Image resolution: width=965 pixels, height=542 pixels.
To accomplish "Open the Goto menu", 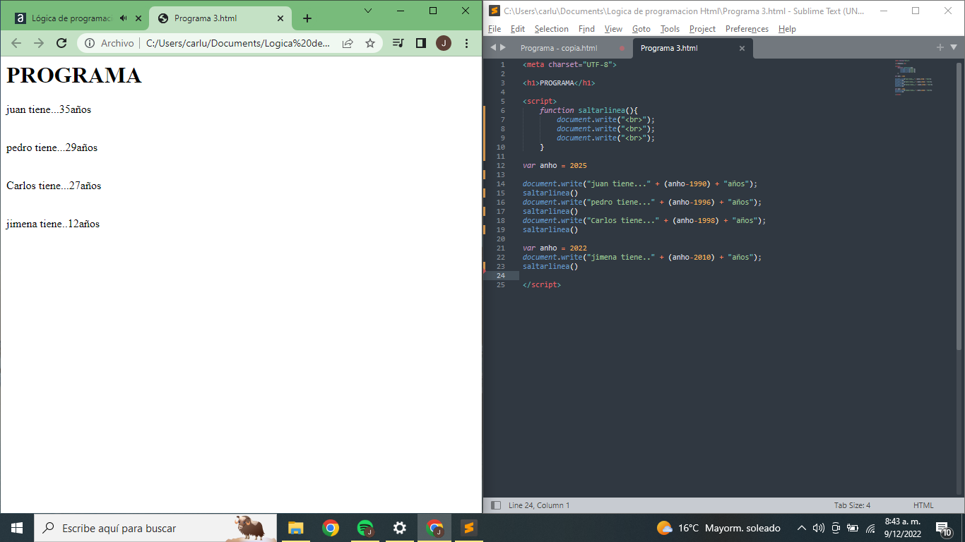I will coord(641,29).
